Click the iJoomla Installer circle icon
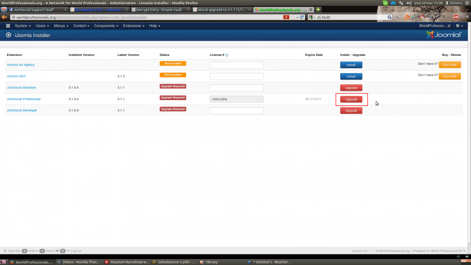Viewport: 471px width, 265px height. (x=8, y=35)
